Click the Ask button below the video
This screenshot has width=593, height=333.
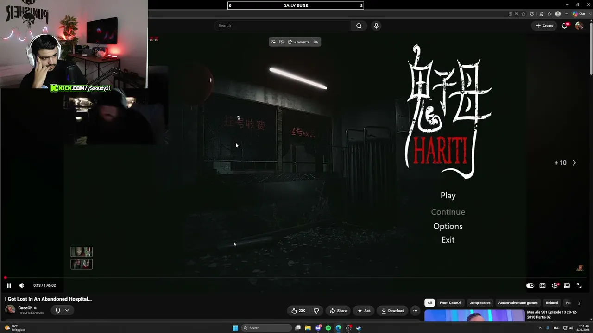coord(364,311)
